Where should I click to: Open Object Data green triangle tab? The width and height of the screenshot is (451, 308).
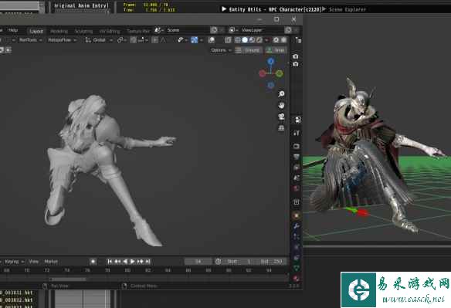pyautogui.click(x=297, y=268)
